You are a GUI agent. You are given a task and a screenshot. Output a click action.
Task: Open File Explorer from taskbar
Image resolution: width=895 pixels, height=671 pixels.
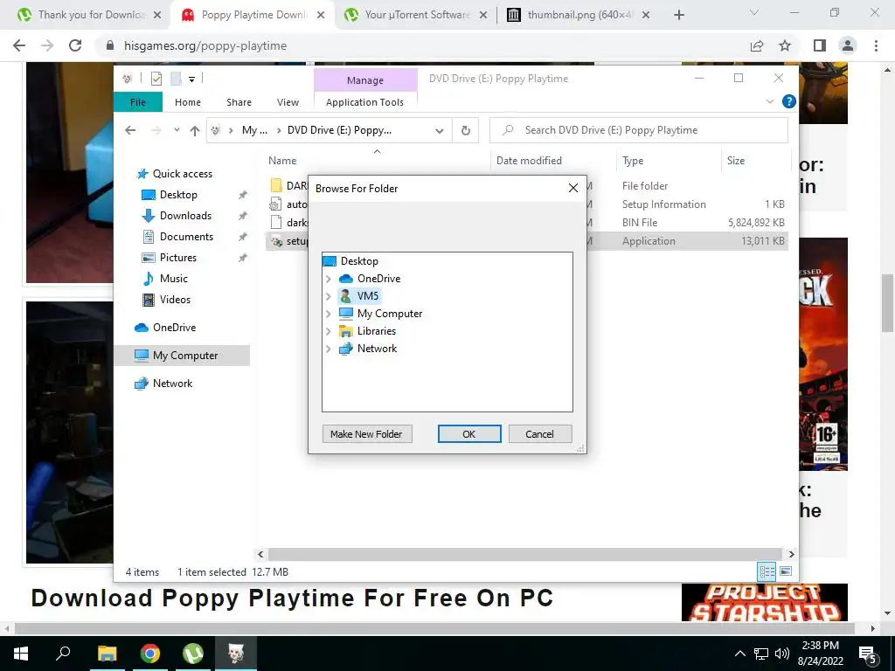(x=107, y=654)
